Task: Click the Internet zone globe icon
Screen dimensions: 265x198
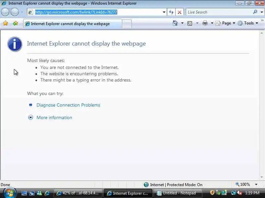Action: [x=146, y=185]
